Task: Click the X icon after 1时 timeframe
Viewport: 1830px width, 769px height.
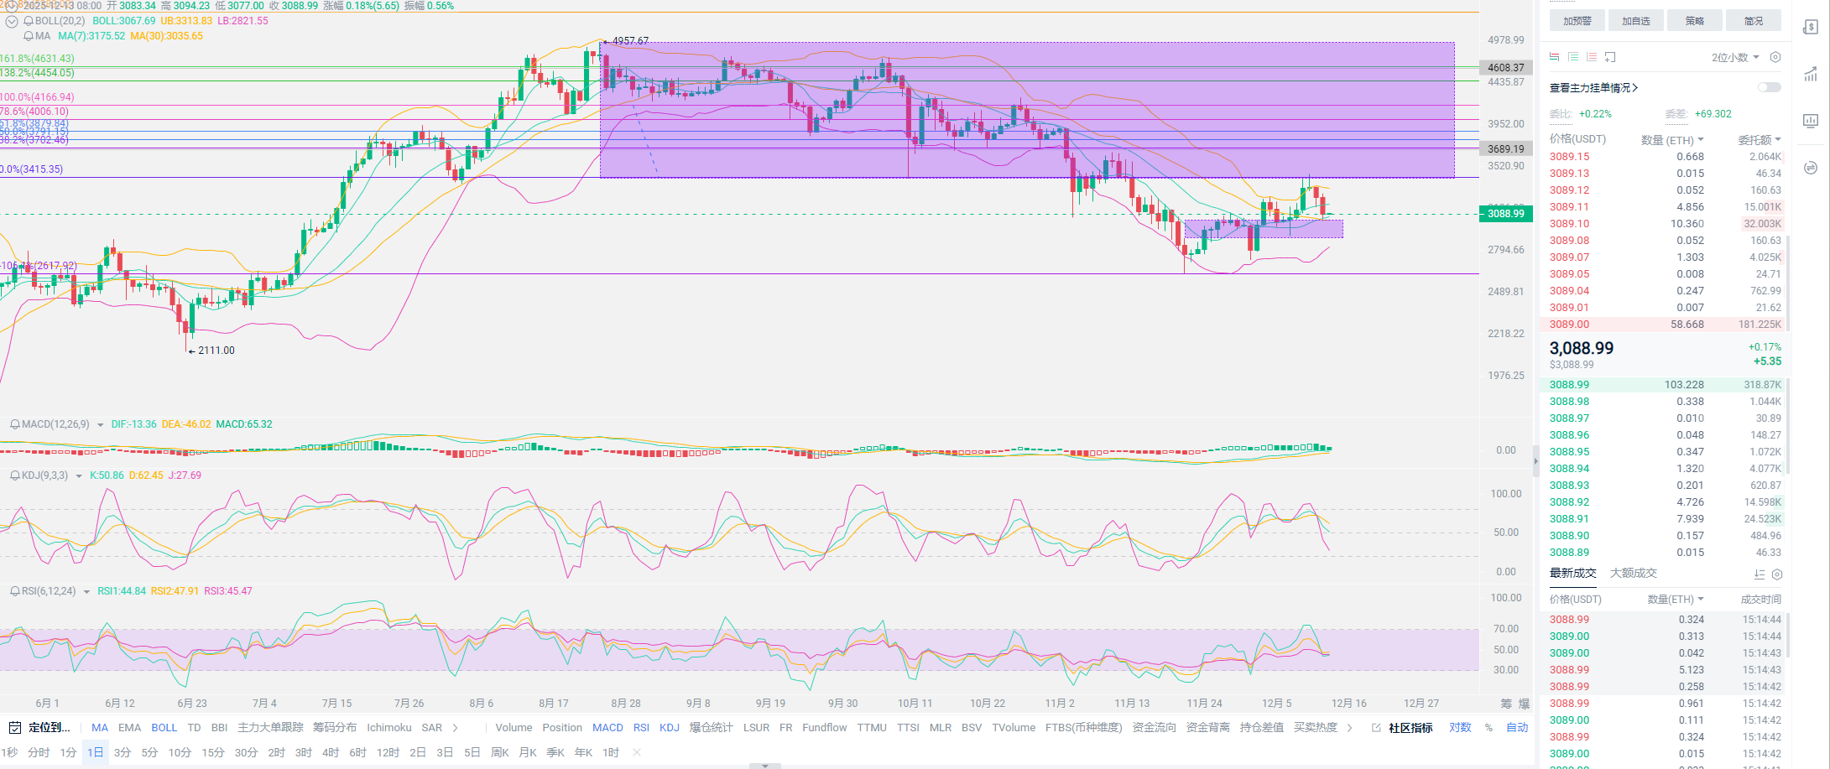Action: click(637, 752)
